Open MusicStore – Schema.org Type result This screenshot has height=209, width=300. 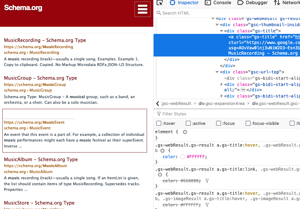pos(39,203)
